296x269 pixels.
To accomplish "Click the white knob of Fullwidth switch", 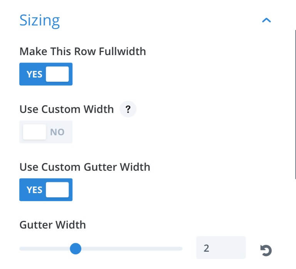I will click(57, 74).
